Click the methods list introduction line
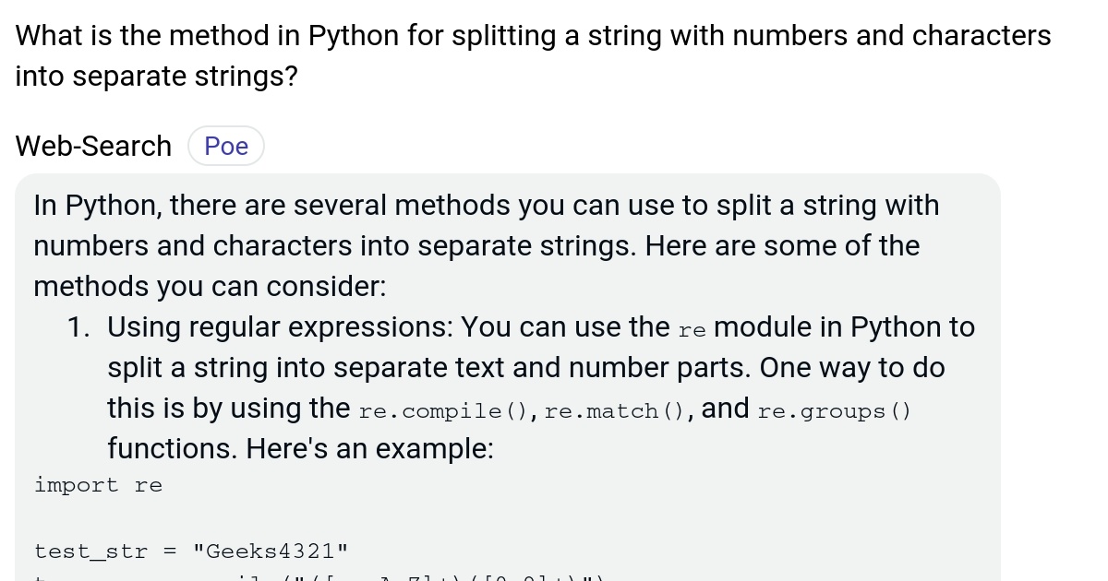The height and width of the screenshot is (581, 1108). tap(210, 286)
